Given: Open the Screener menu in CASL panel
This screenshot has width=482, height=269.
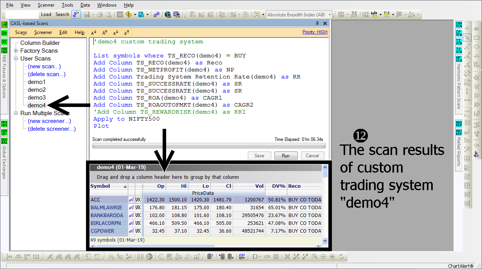Looking at the screenshot, I should [43, 32].
